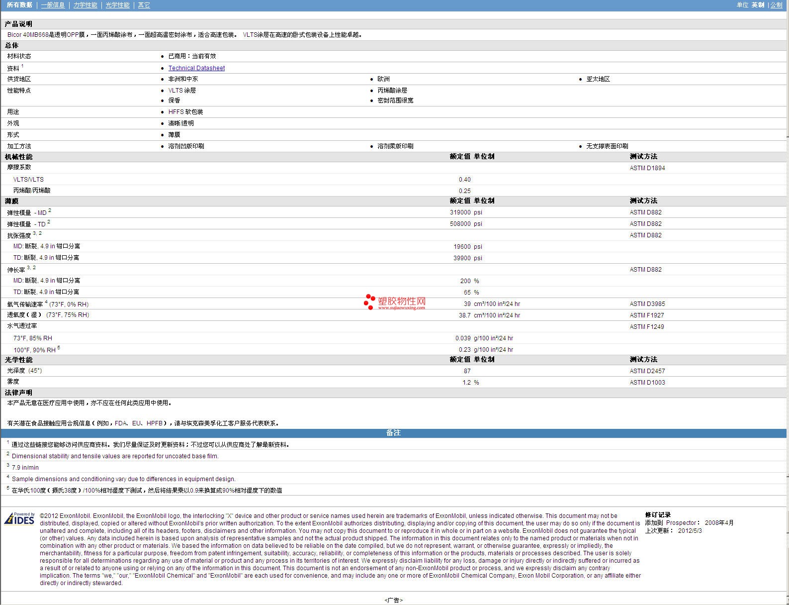789x605 pixels.
Task: Click the 19600 psi tensile value
Action: 468,247
